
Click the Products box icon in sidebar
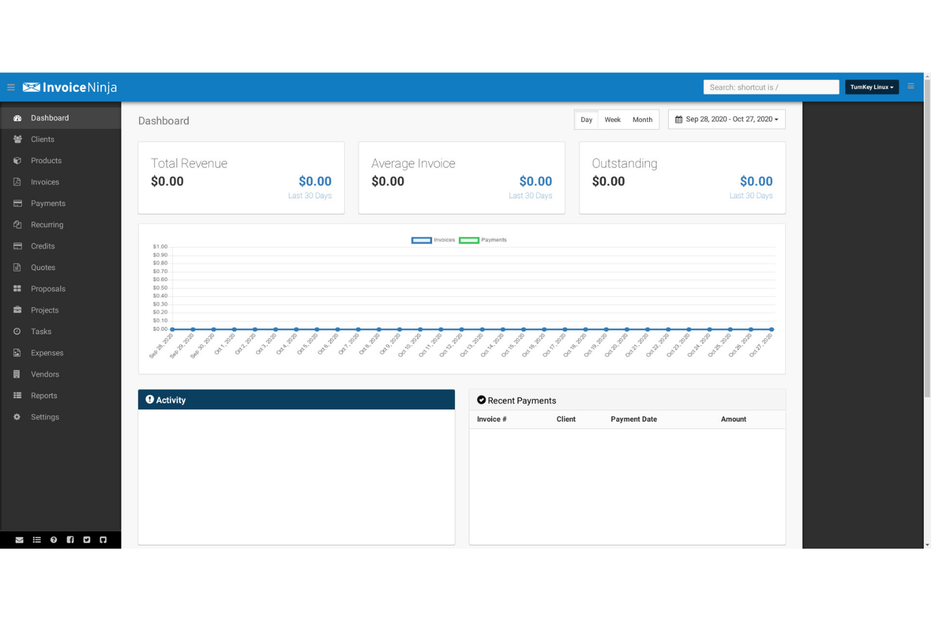(18, 160)
